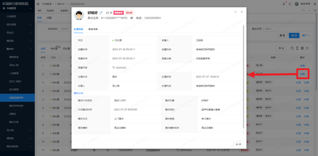This screenshot has width=318, height=156.
Task: Click the 查询 button
Action: coord(294,35)
